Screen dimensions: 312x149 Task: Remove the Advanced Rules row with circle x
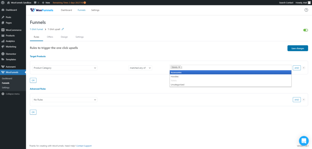click(x=304, y=100)
